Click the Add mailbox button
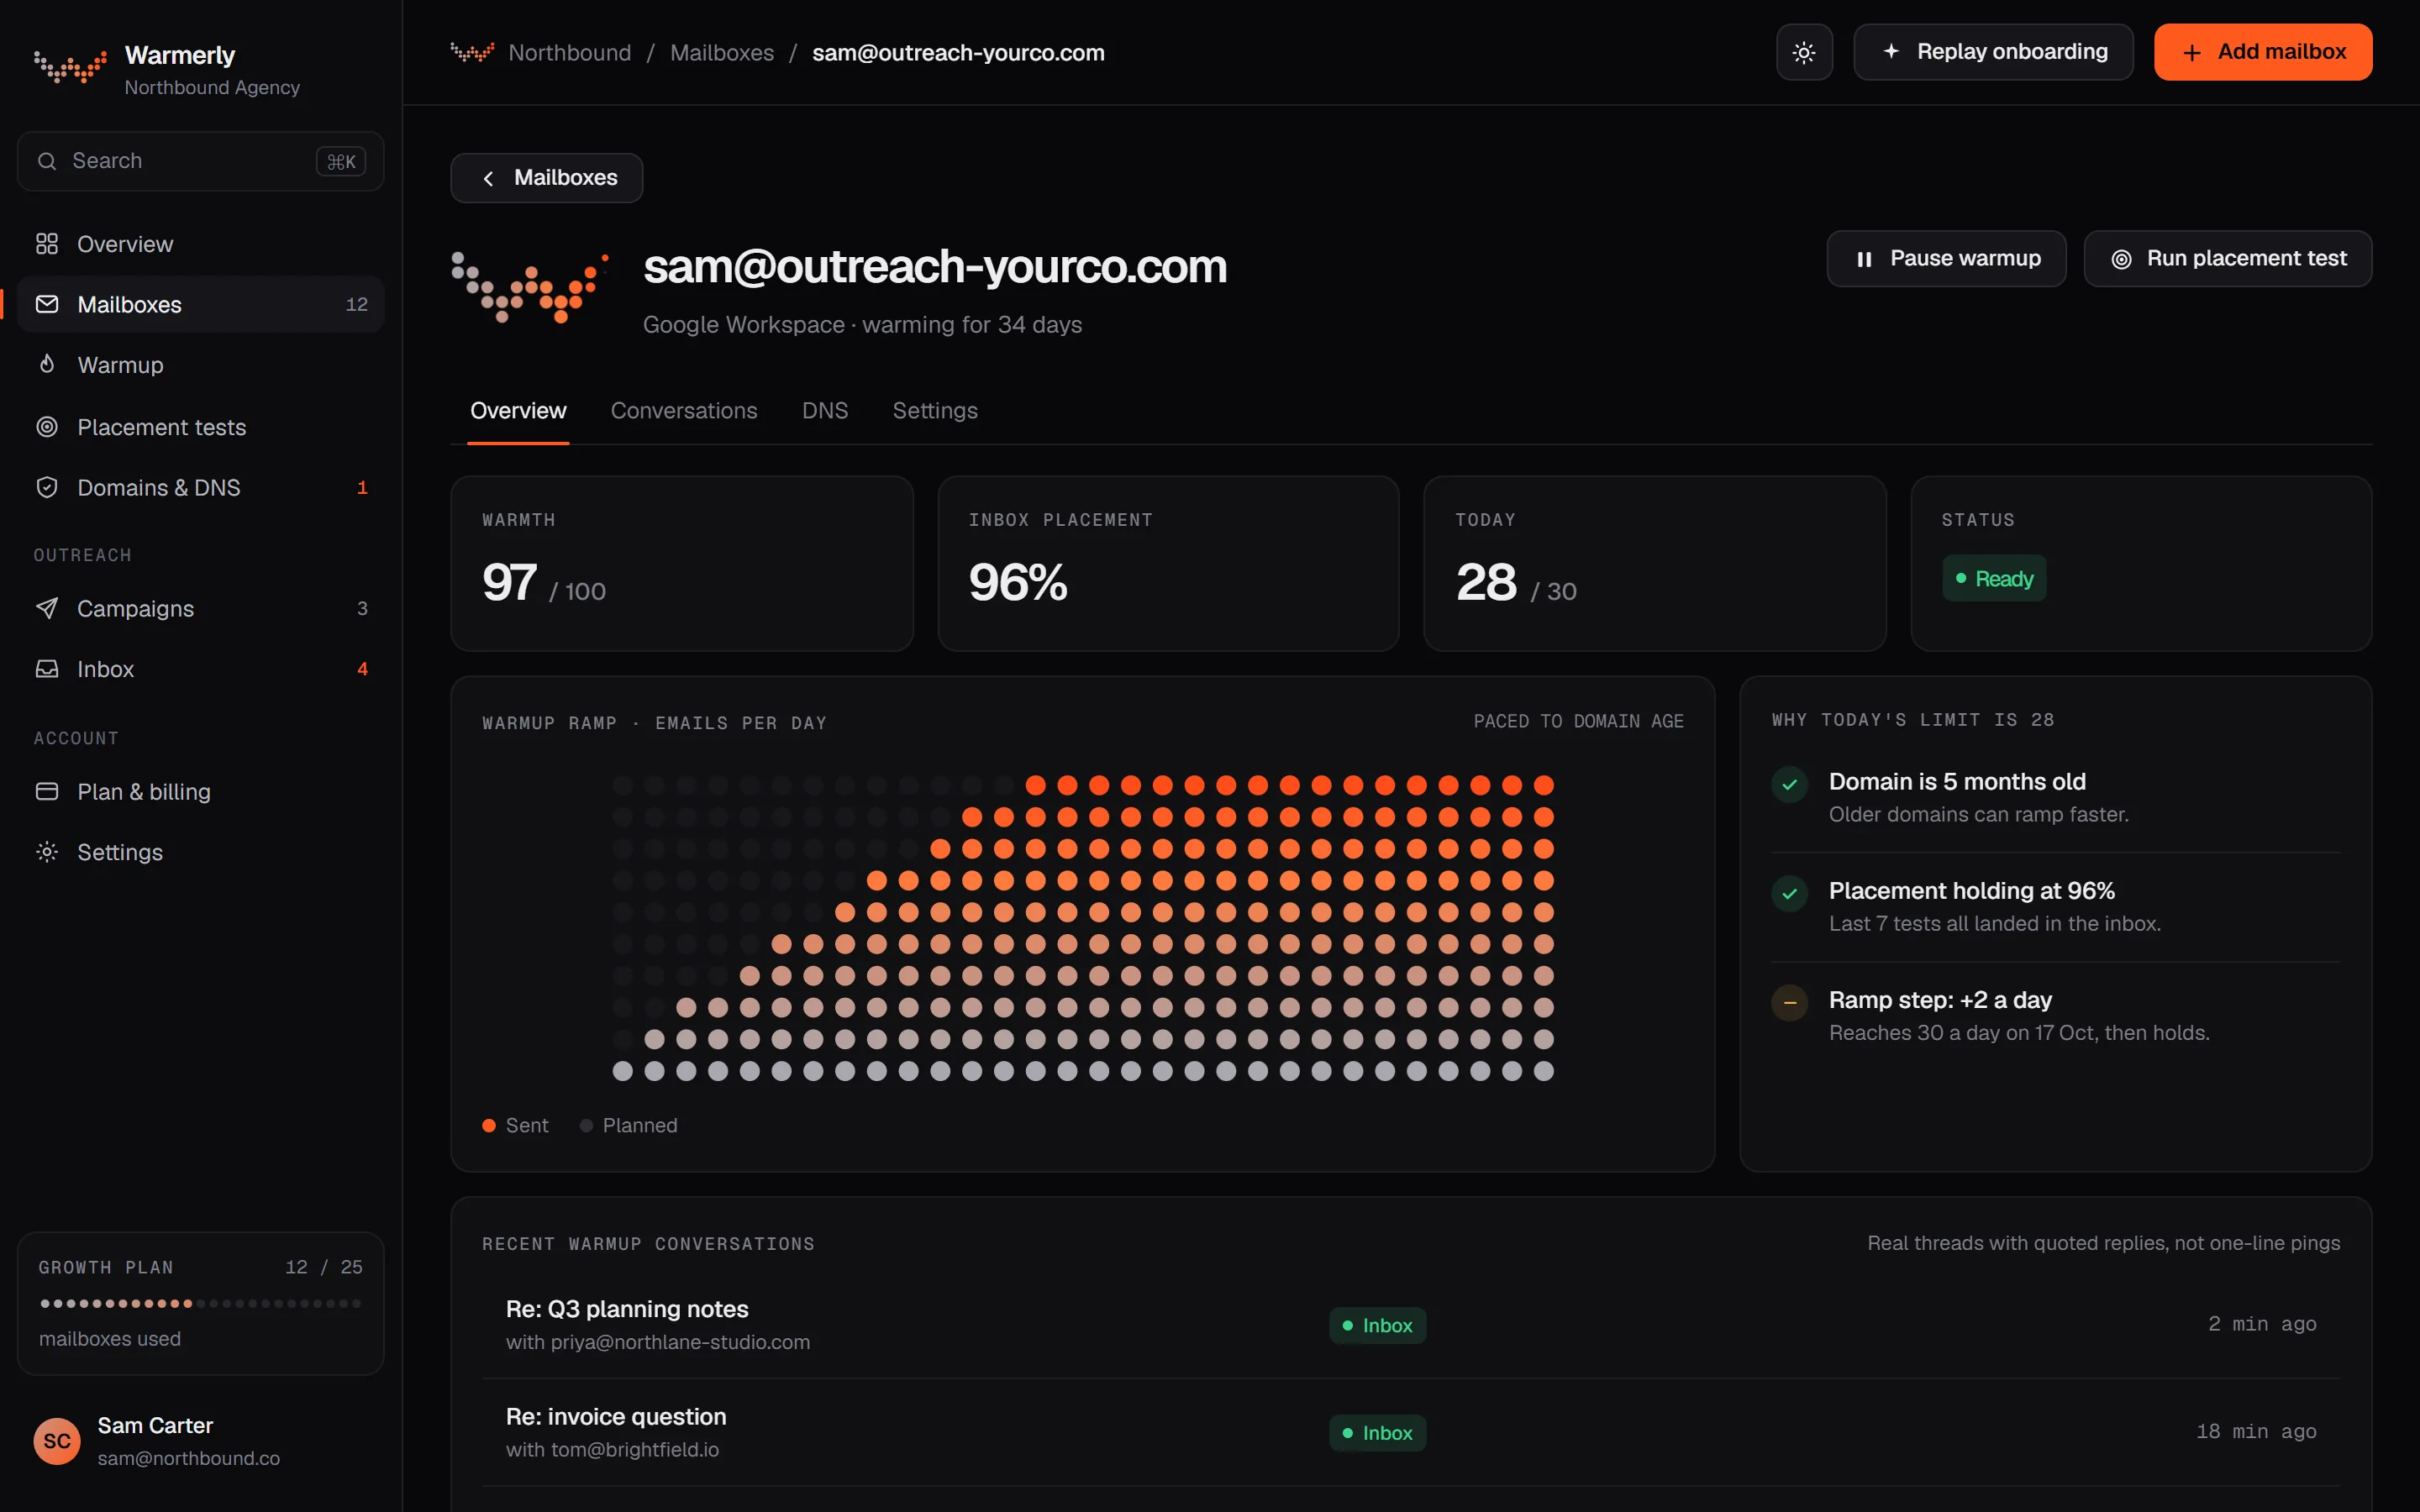 (x=2263, y=52)
